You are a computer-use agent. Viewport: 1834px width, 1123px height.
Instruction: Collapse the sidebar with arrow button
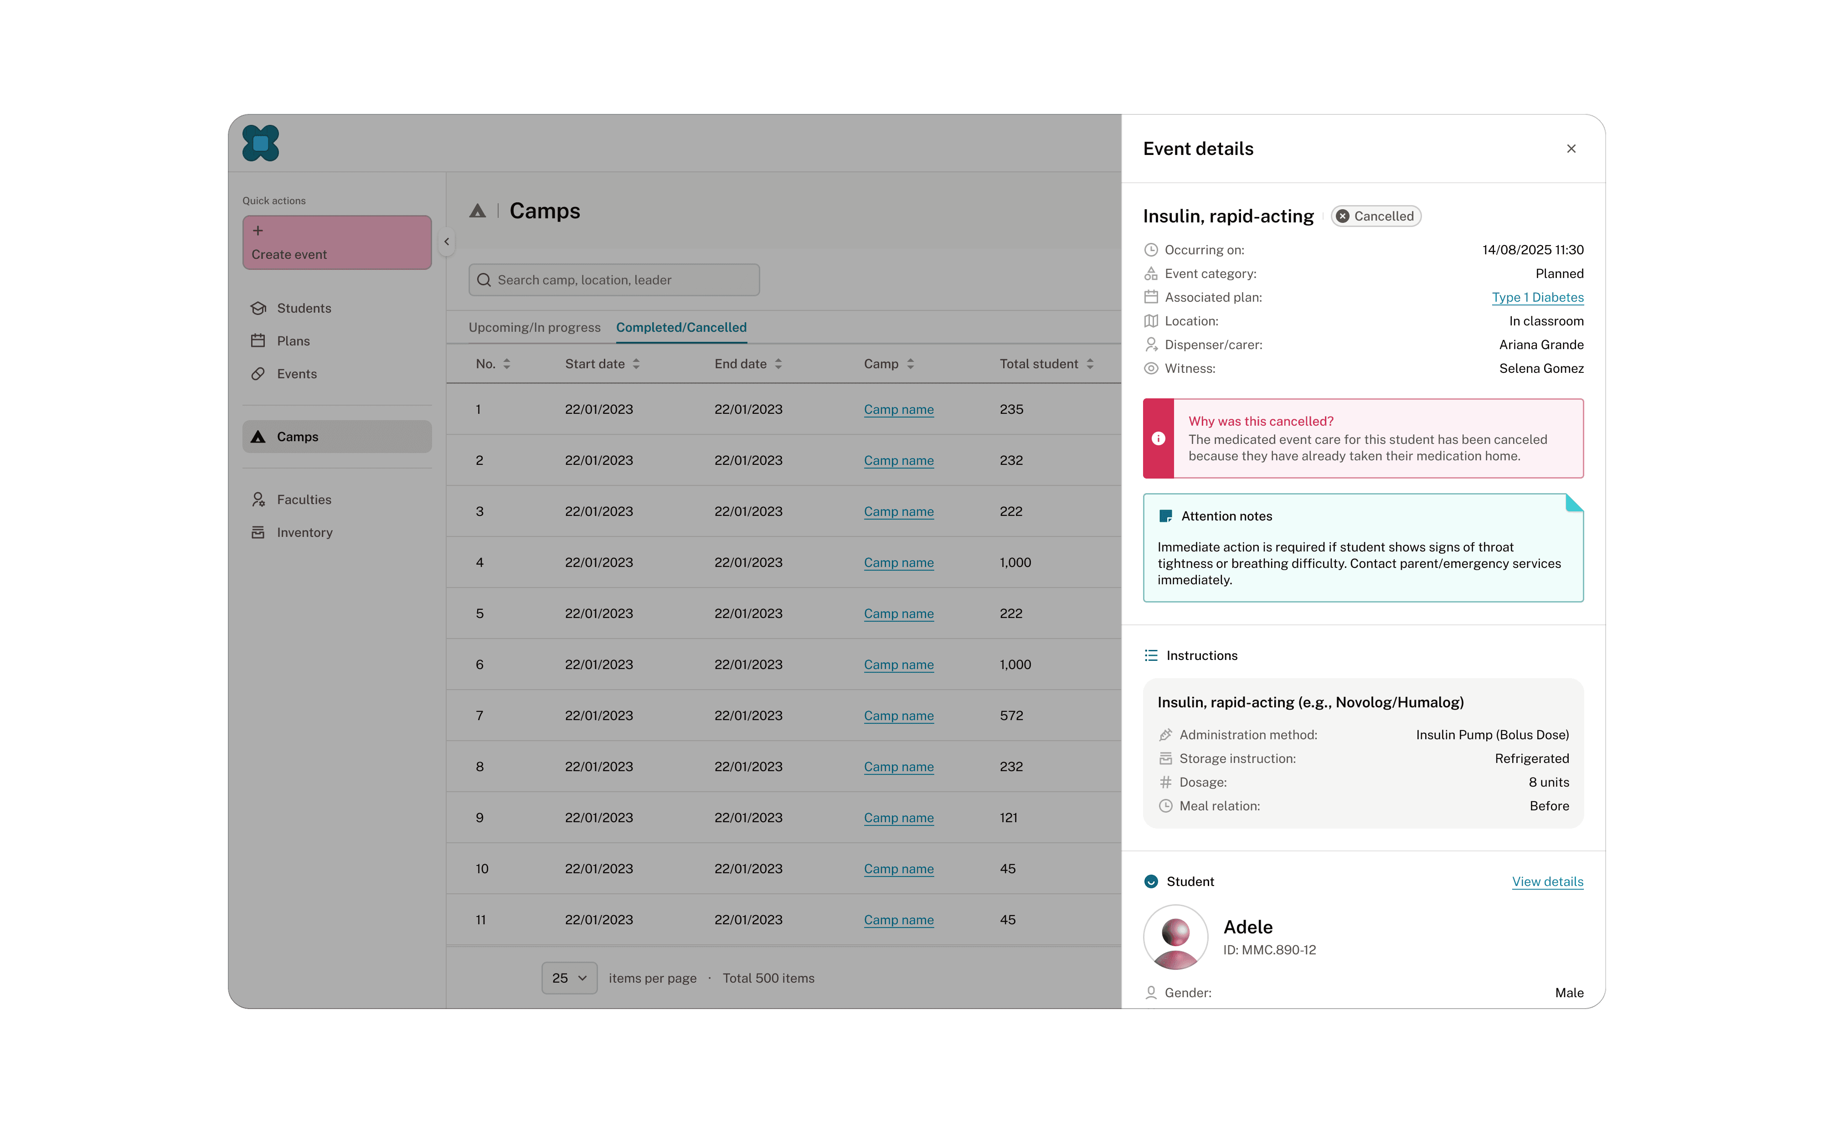point(447,241)
